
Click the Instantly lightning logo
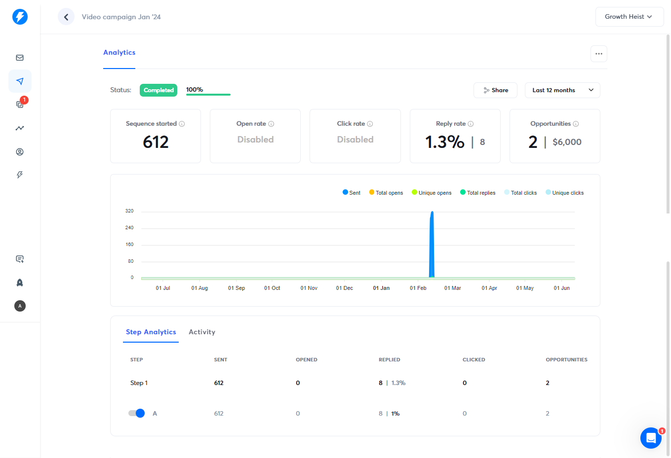tap(20, 17)
